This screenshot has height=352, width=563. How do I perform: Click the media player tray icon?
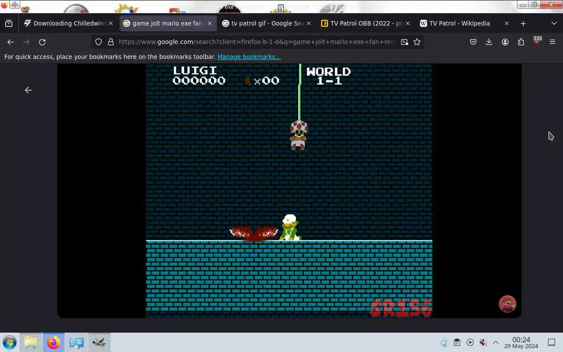pyautogui.click(x=470, y=342)
